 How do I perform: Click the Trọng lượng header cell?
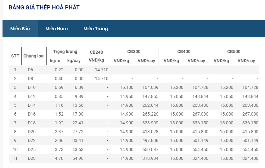click(65, 51)
